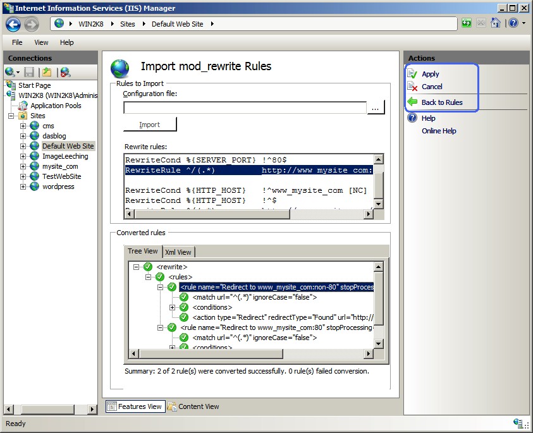Switch to the Tree View tab
Image resolution: width=533 pixels, height=433 pixels.
point(143,251)
